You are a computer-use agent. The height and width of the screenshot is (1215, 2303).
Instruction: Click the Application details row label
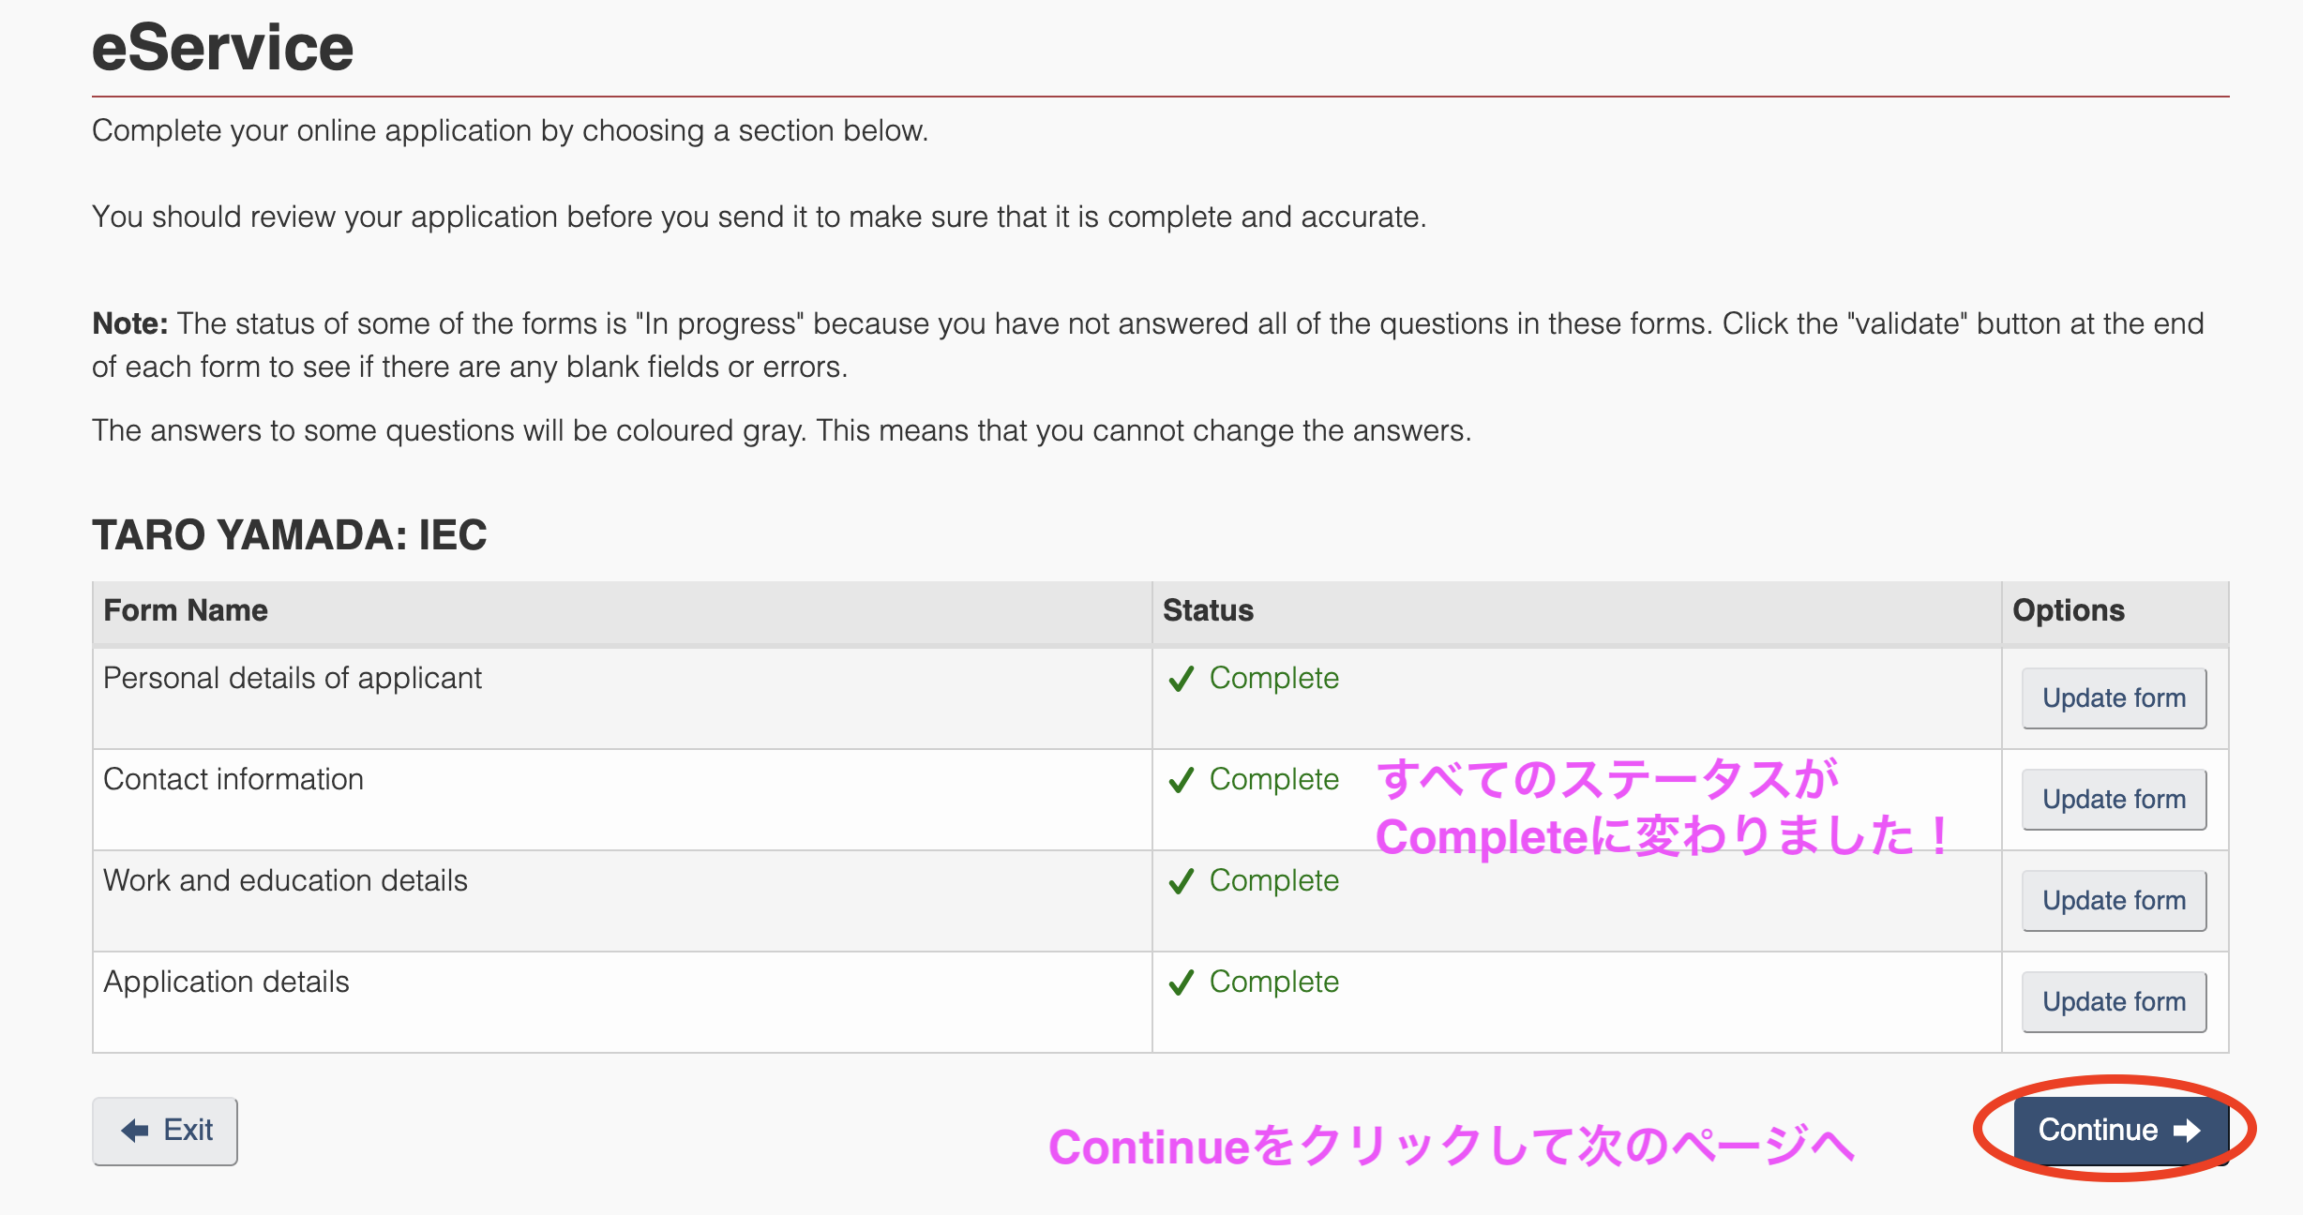click(x=226, y=982)
